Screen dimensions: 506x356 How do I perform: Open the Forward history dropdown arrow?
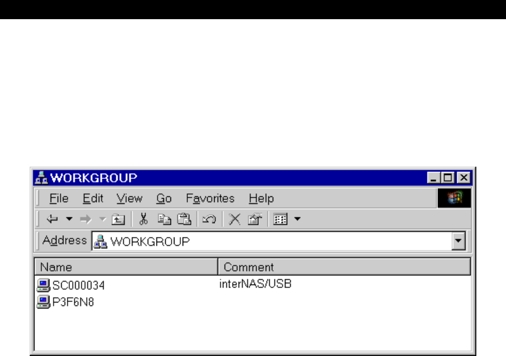(x=102, y=219)
